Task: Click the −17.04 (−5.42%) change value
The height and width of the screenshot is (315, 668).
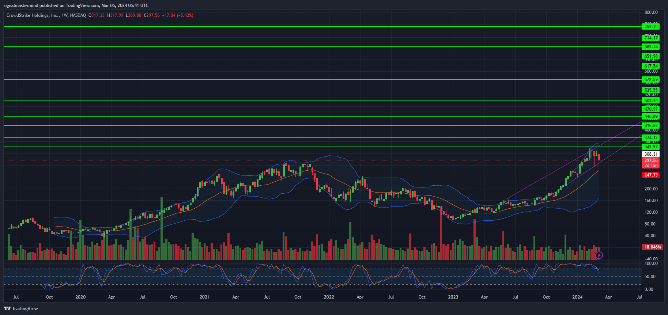Action: coord(178,15)
